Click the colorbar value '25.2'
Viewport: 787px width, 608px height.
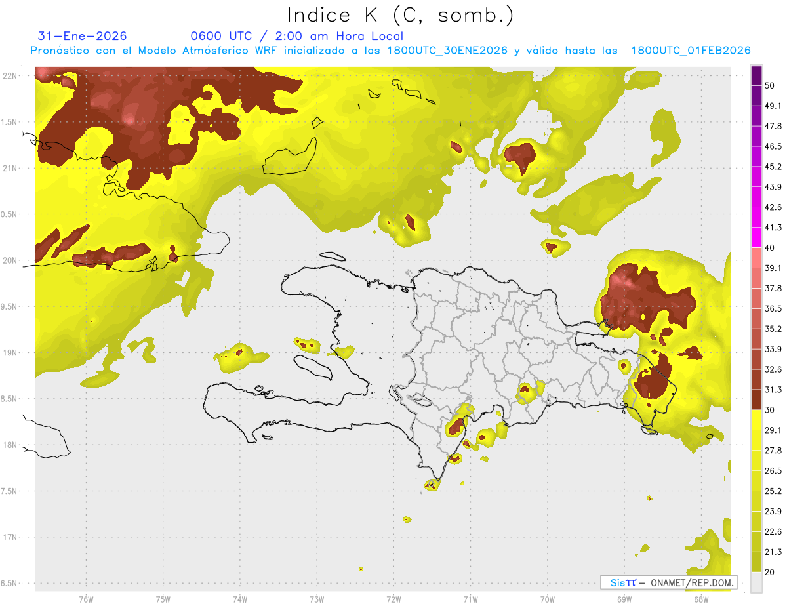click(x=773, y=491)
